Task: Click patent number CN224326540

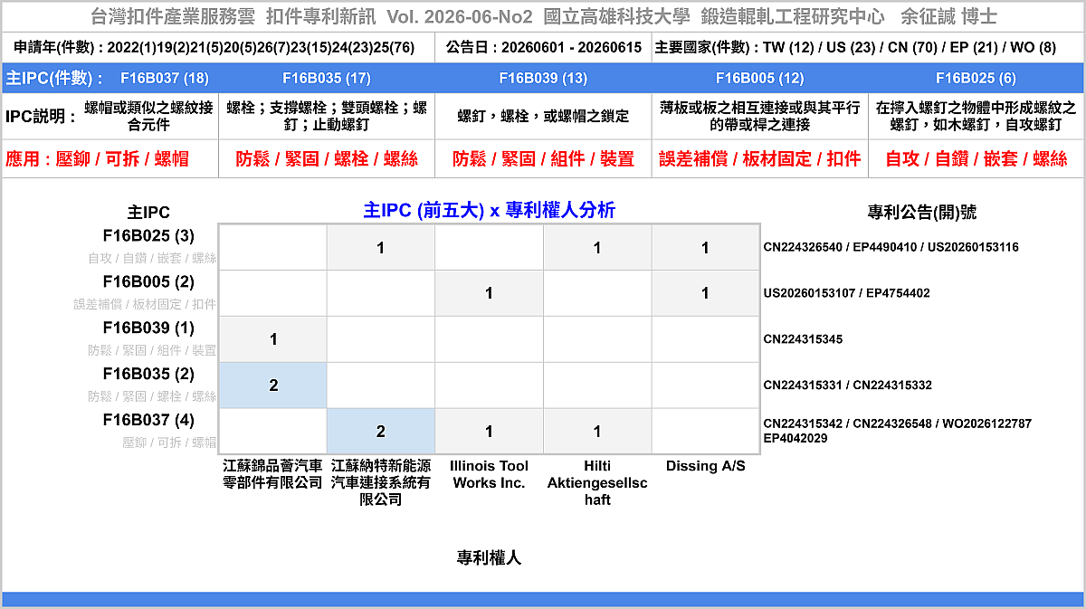Action: [x=801, y=247]
